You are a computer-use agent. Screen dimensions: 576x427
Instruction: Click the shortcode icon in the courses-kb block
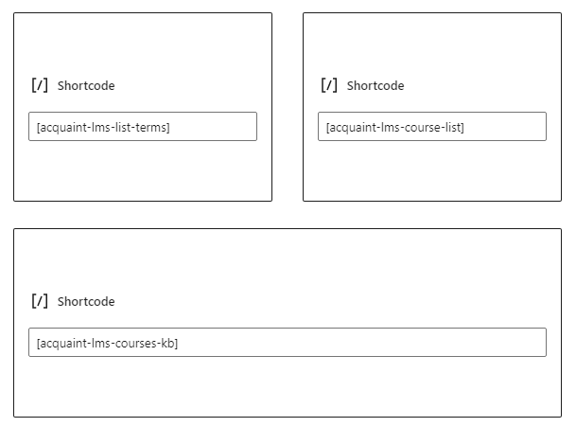point(40,301)
